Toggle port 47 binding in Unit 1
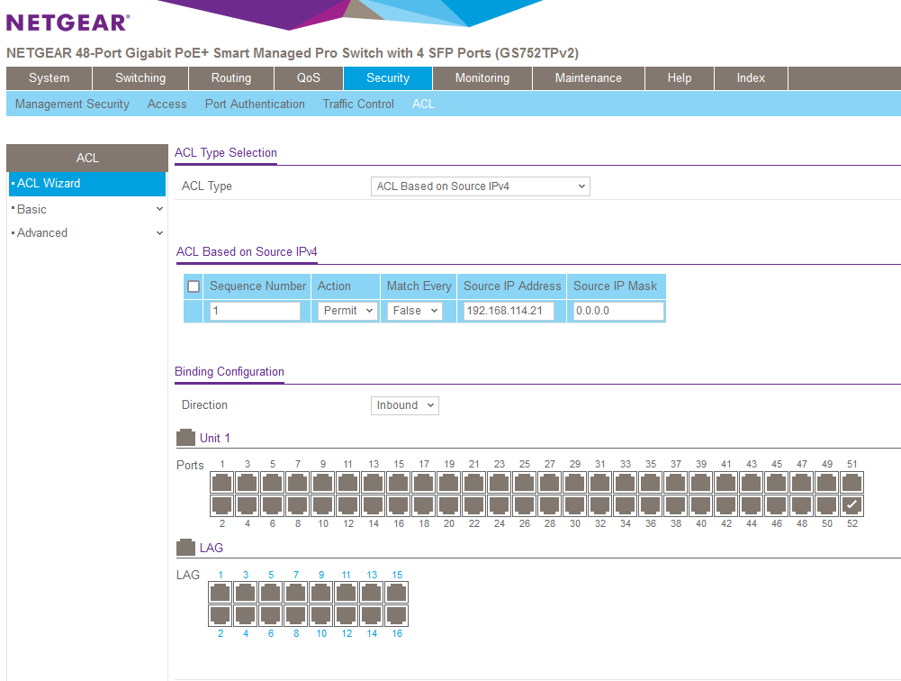 pyautogui.click(x=802, y=483)
